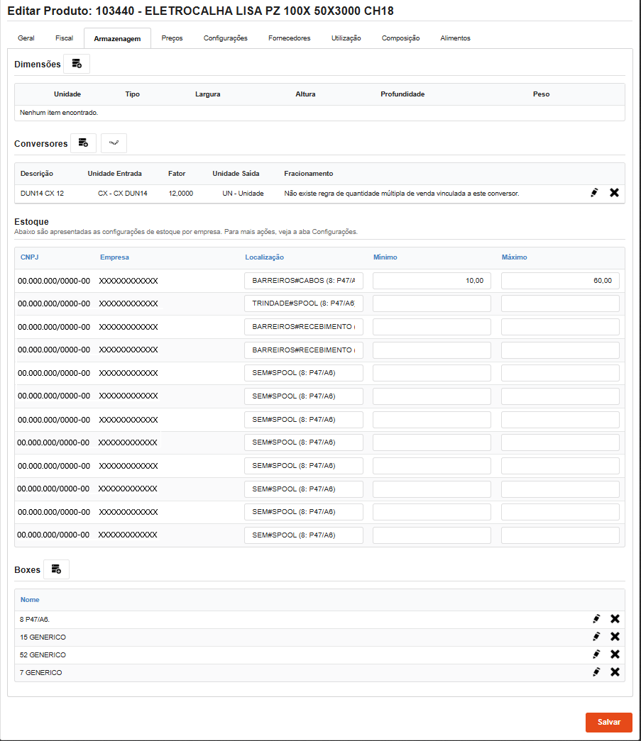Add a new dimension entry
The image size is (641, 741).
pyautogui.click(x=77, y=63)
